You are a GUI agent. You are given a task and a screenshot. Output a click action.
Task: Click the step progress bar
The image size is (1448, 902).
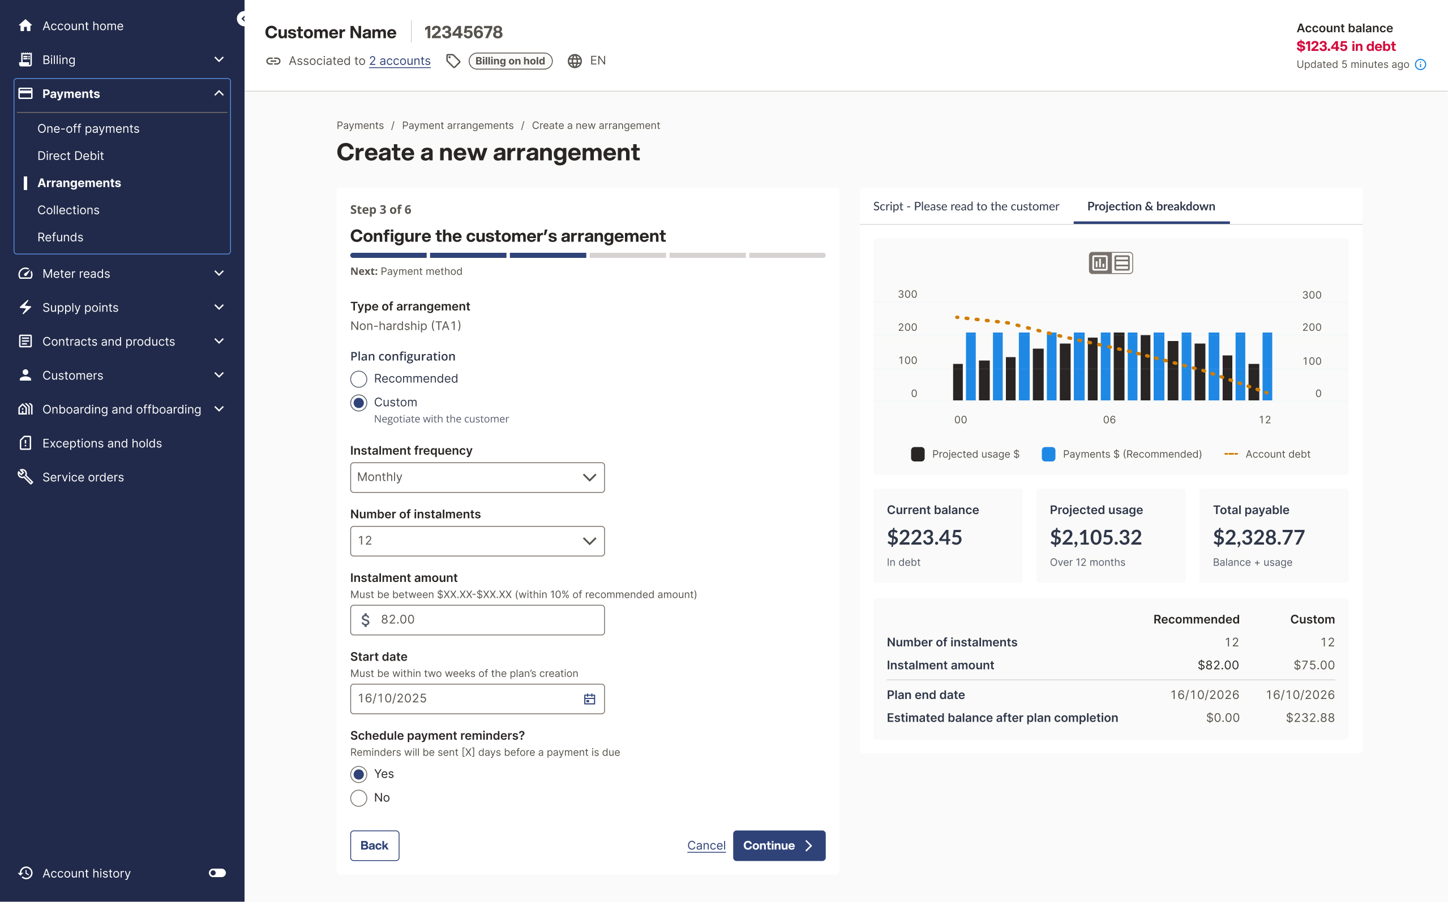click(588, 255)
